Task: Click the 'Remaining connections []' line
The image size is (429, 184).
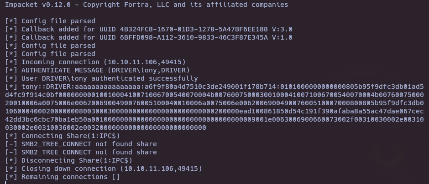Action: pos(63,177)
